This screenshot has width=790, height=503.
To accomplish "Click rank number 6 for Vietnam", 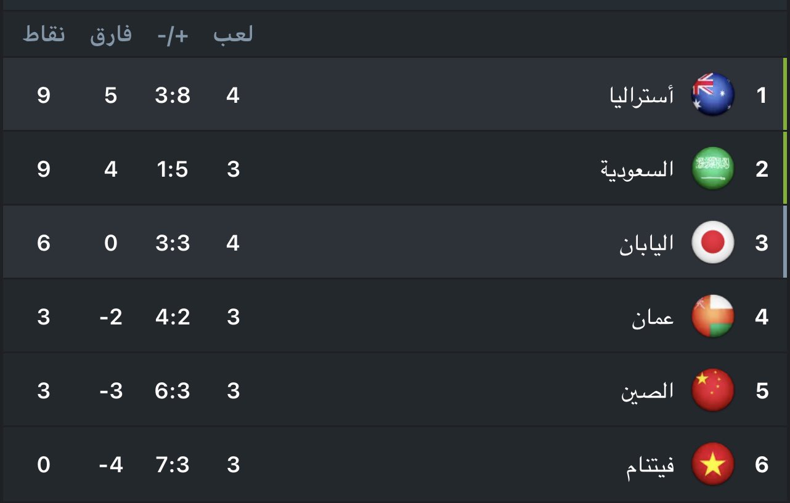I will tap(762, 465).
